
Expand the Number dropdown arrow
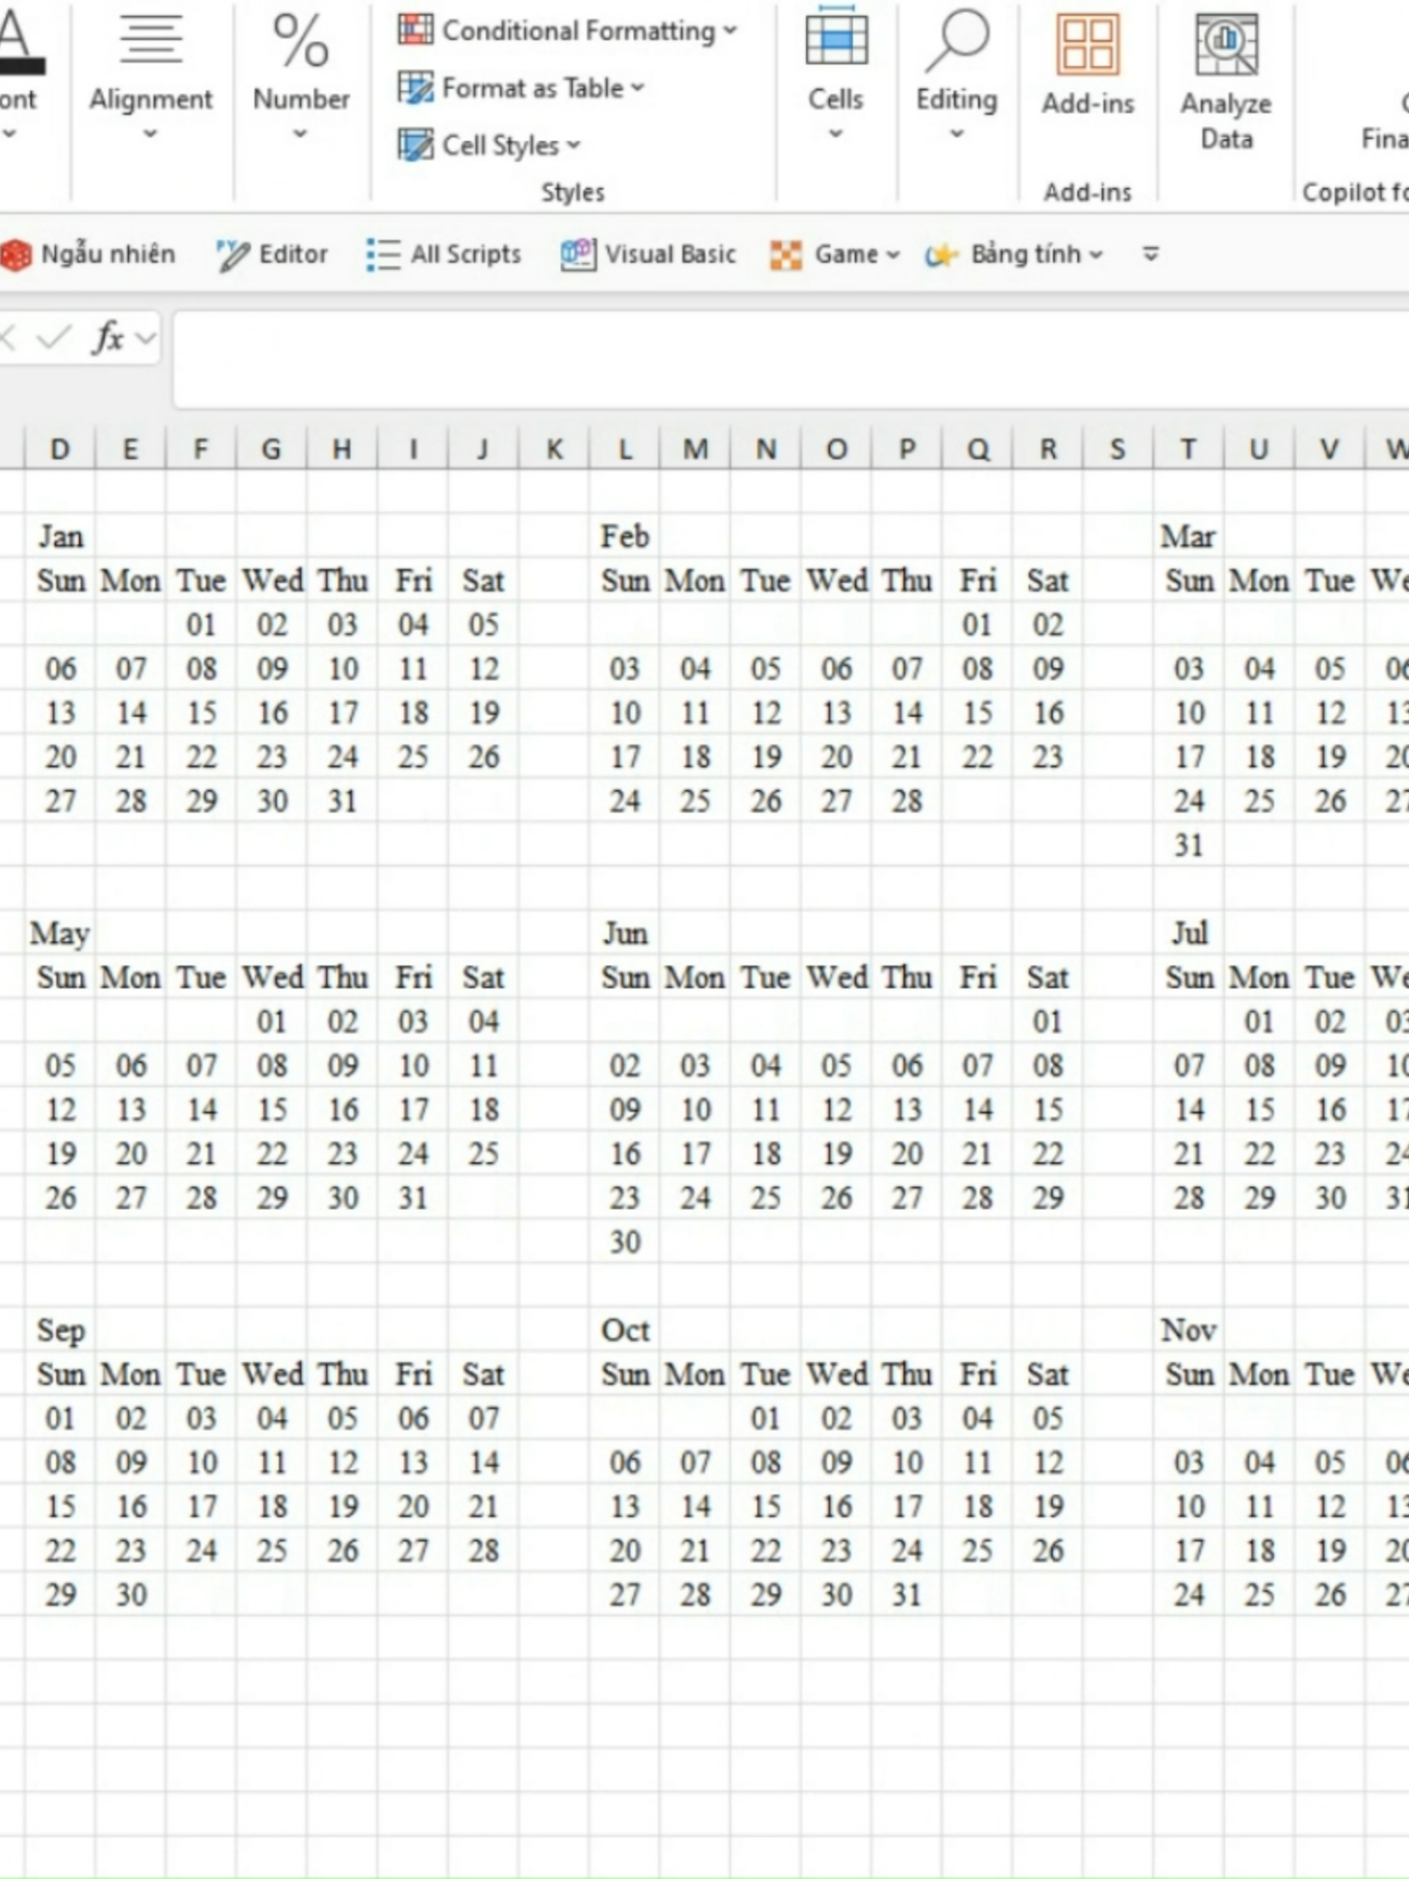click(x=301, y=133)
